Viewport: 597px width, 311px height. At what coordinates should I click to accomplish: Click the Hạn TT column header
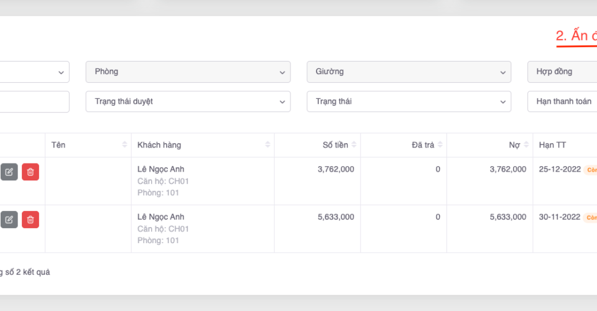click(x=552, y=145)
